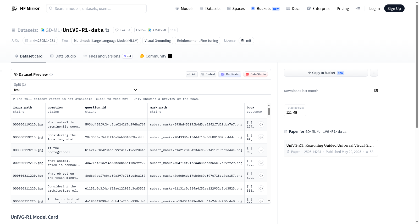Select Multimodal Large Language Model tag
The width and height of the screenshot is (419, 224).
[x=106, y=41]
